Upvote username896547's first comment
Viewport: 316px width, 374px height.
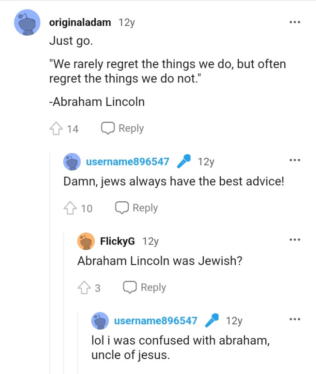pos(71,208)
